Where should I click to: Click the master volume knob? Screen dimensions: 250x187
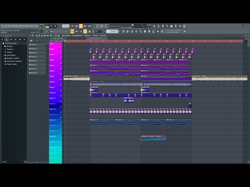coord(42,26)
